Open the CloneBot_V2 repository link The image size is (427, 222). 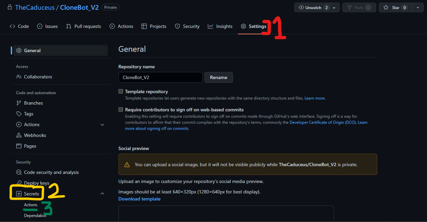[x=79, y=7]
